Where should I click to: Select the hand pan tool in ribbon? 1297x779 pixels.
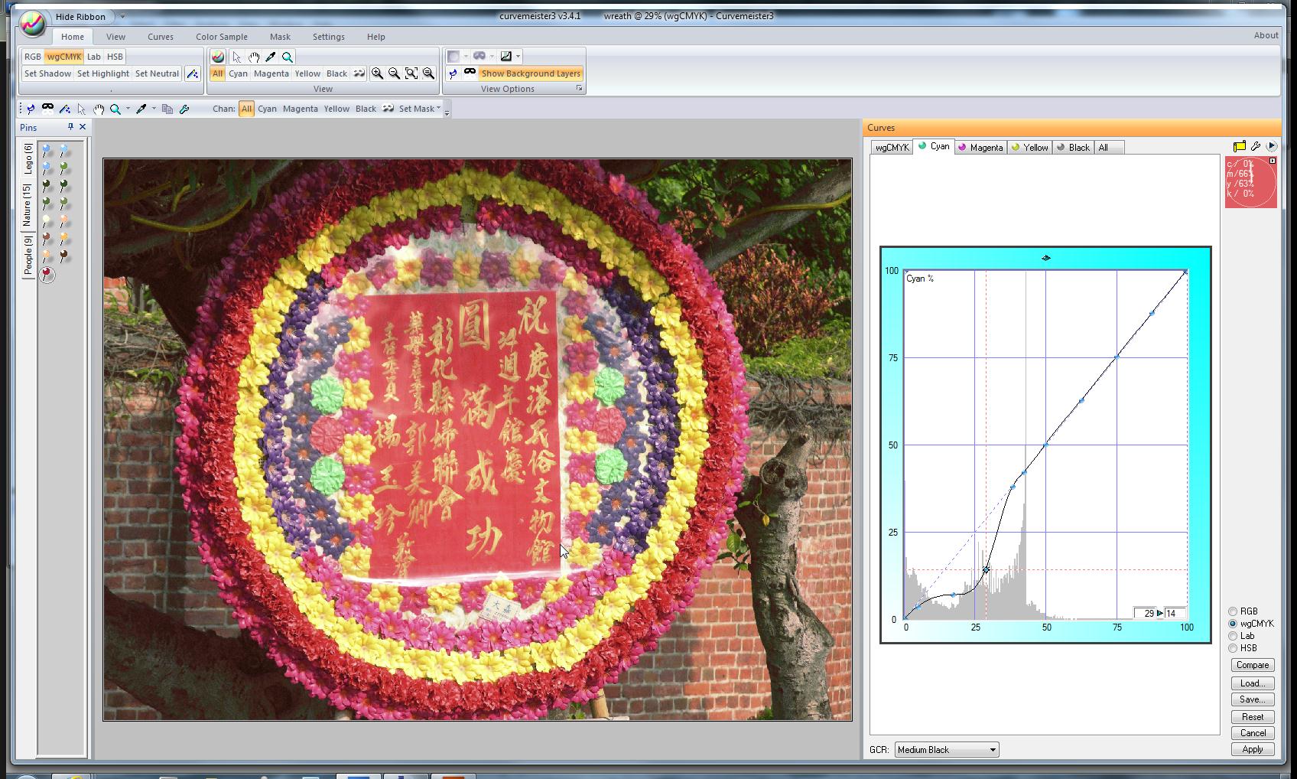[253, 57]
